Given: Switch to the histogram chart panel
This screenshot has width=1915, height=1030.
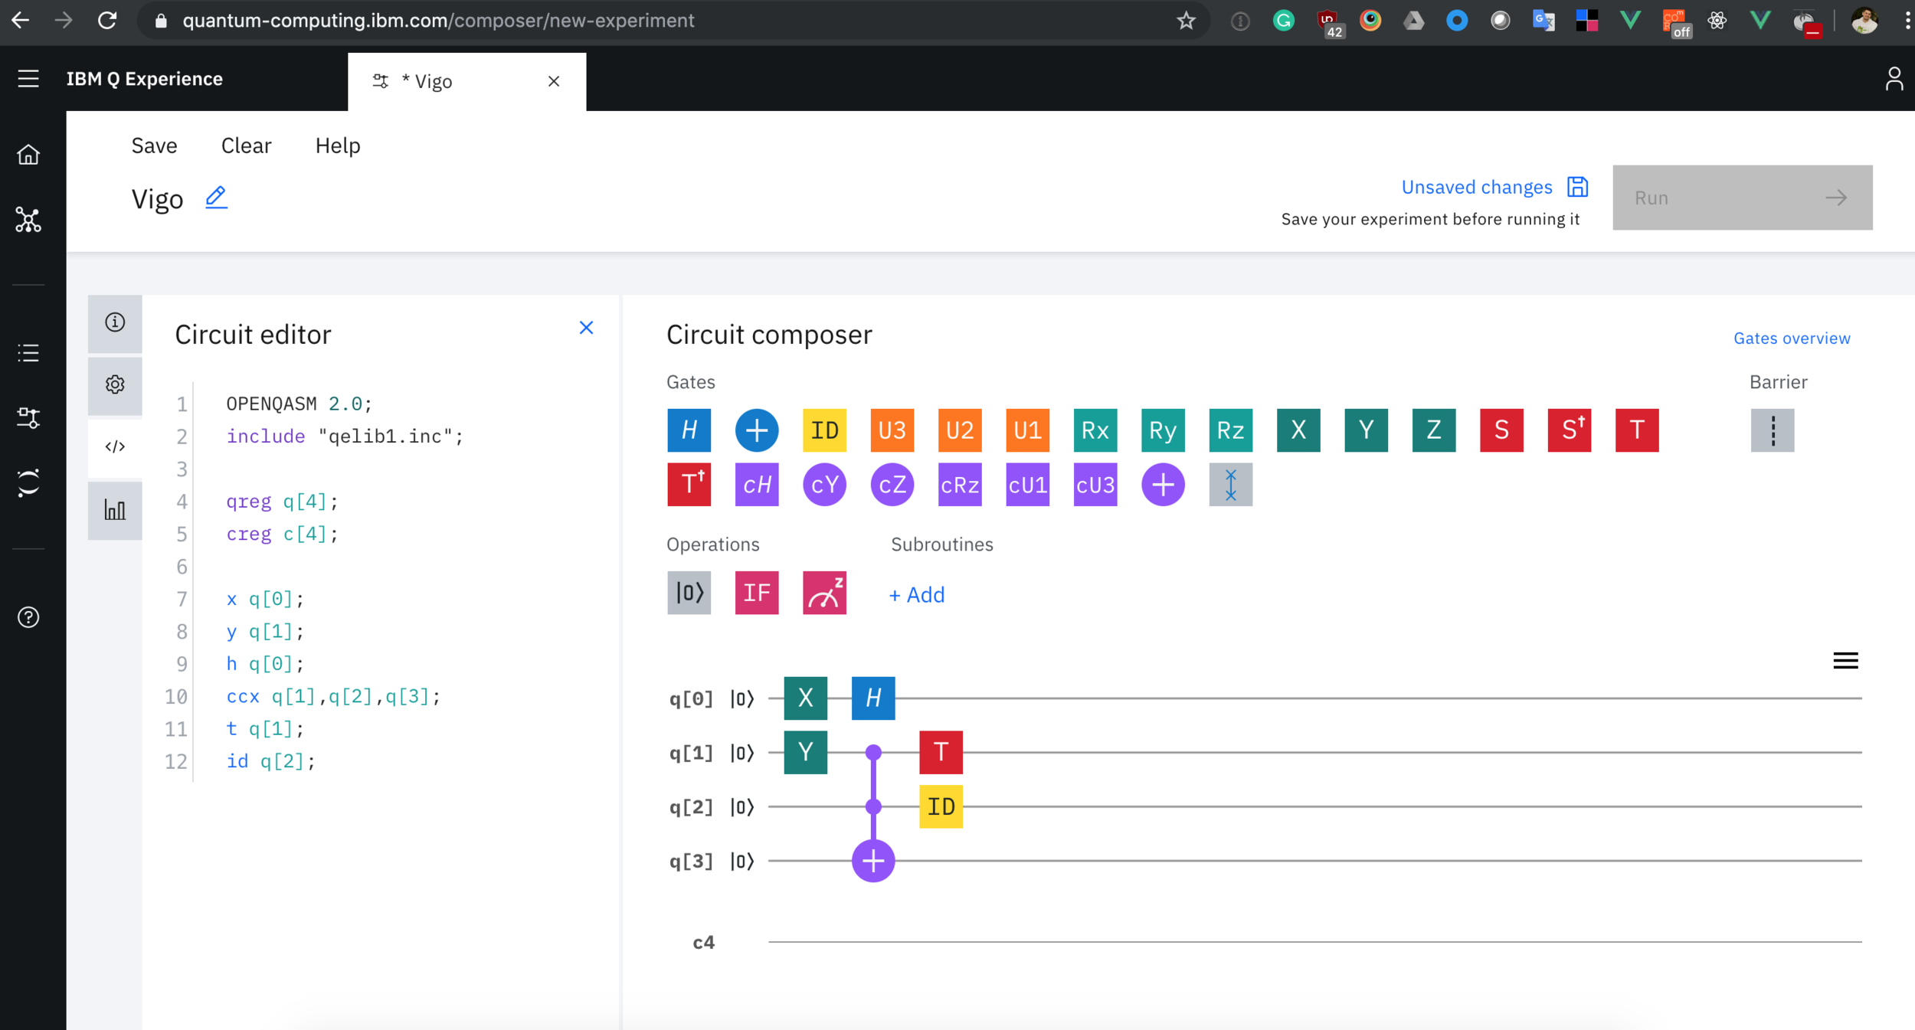Looking at the screenshot, I should (x=115, y=510).
